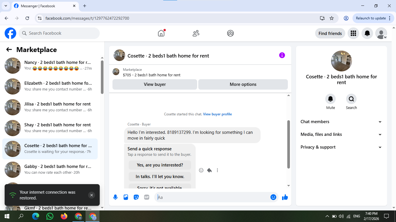This screenshot has width=396, height=222.
Task: Open the Friends icon in top navigation
Action: pos(196,33)
